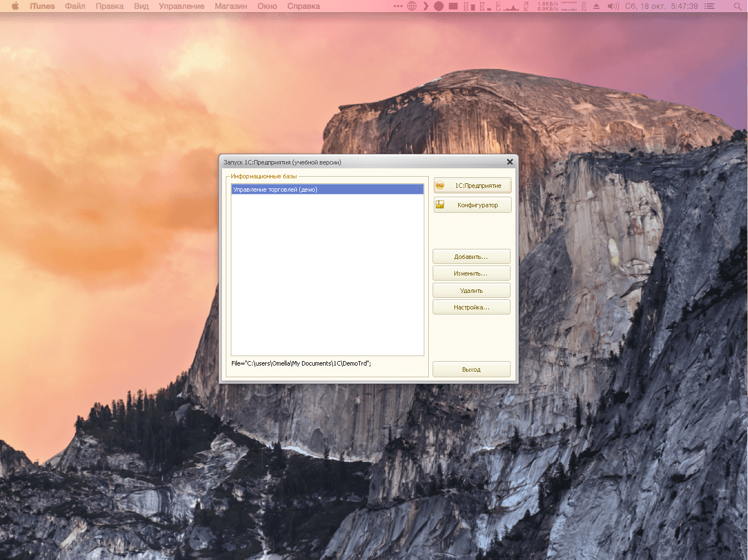Click the MEM memory monitor icon

[x=485, y=6]
